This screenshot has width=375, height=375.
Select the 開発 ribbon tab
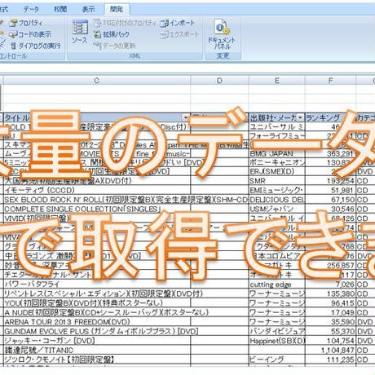117,9
